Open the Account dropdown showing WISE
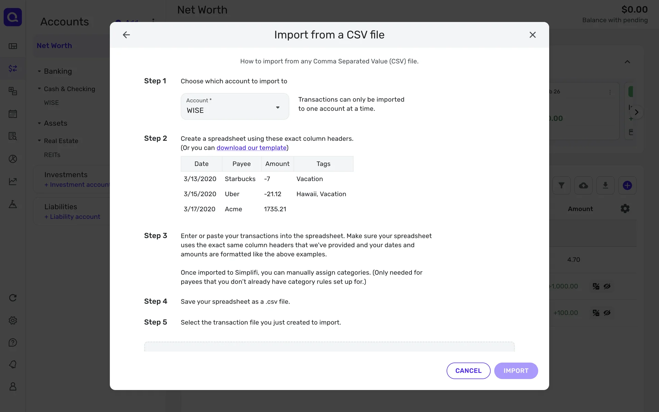This screenshot has width=659, height=412. [x=235, y=106]
